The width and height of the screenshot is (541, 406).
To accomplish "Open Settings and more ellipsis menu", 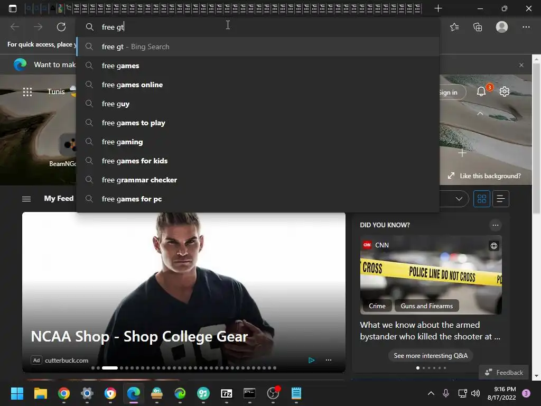I will coord(526,27).
